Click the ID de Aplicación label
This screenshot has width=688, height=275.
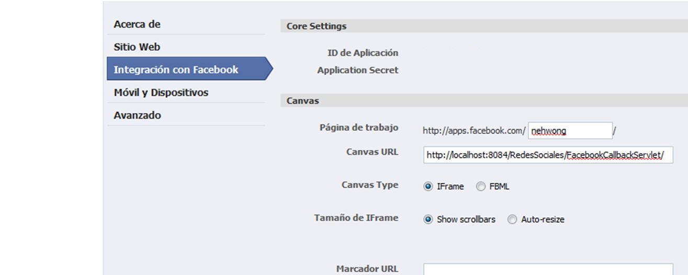click(363, 53)
